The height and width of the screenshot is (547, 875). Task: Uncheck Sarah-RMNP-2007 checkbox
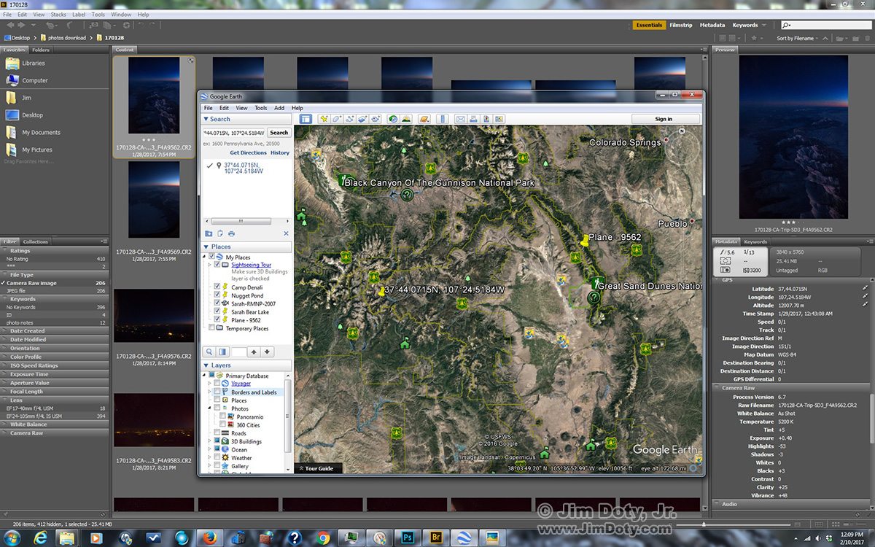(x=217, y=303)
